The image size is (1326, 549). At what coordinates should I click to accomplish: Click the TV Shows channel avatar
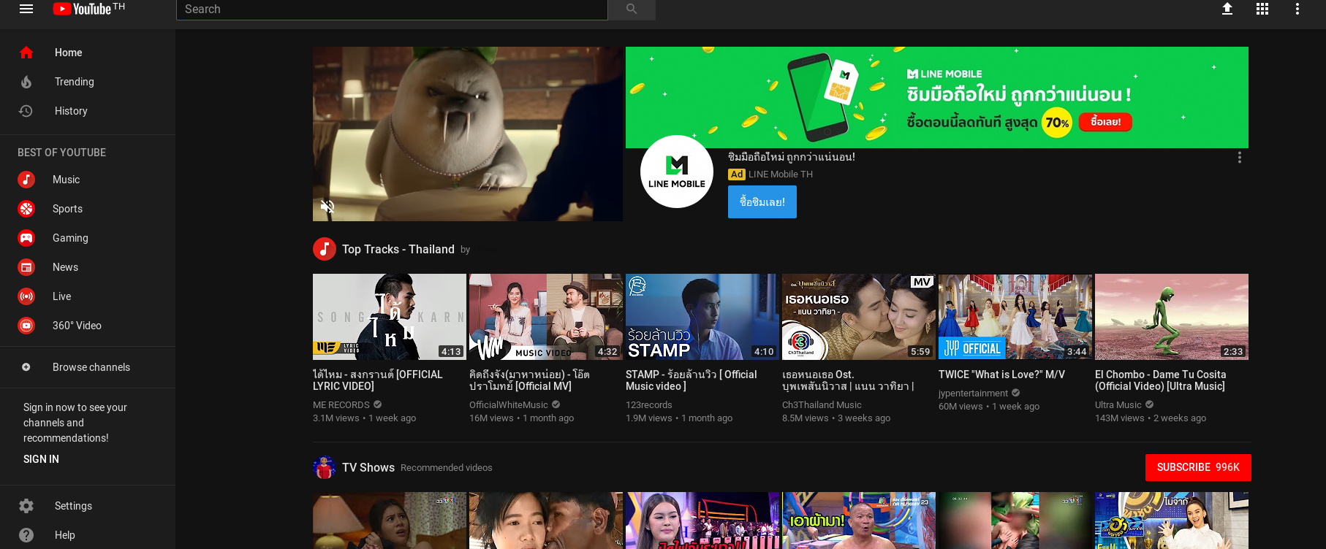pos(325,467)
